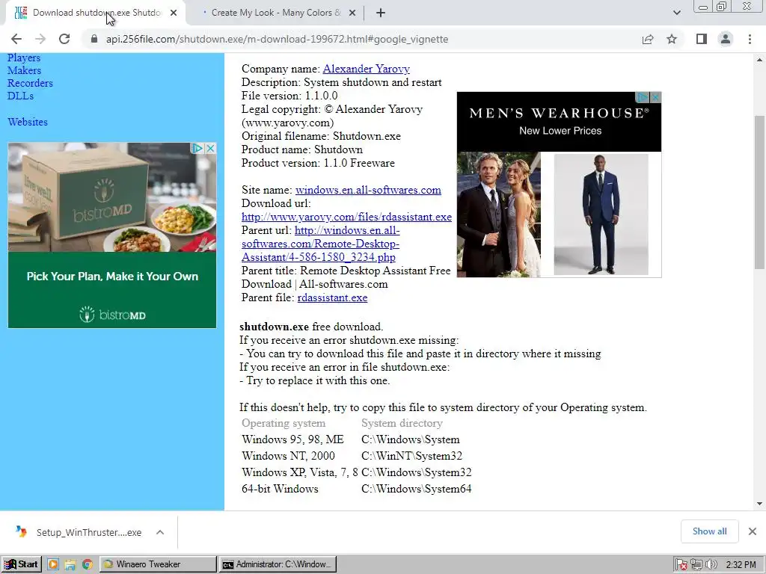Open the Chrome profile menu
This screenshot has width=766, height=574.
click(726, 39)
